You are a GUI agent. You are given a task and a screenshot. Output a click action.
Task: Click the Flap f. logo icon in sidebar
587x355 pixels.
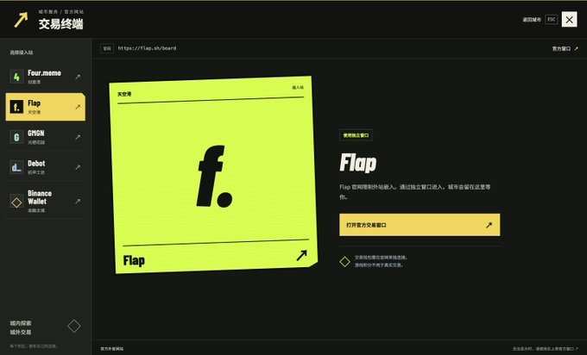pyautogui.click(x=16, y=107)
